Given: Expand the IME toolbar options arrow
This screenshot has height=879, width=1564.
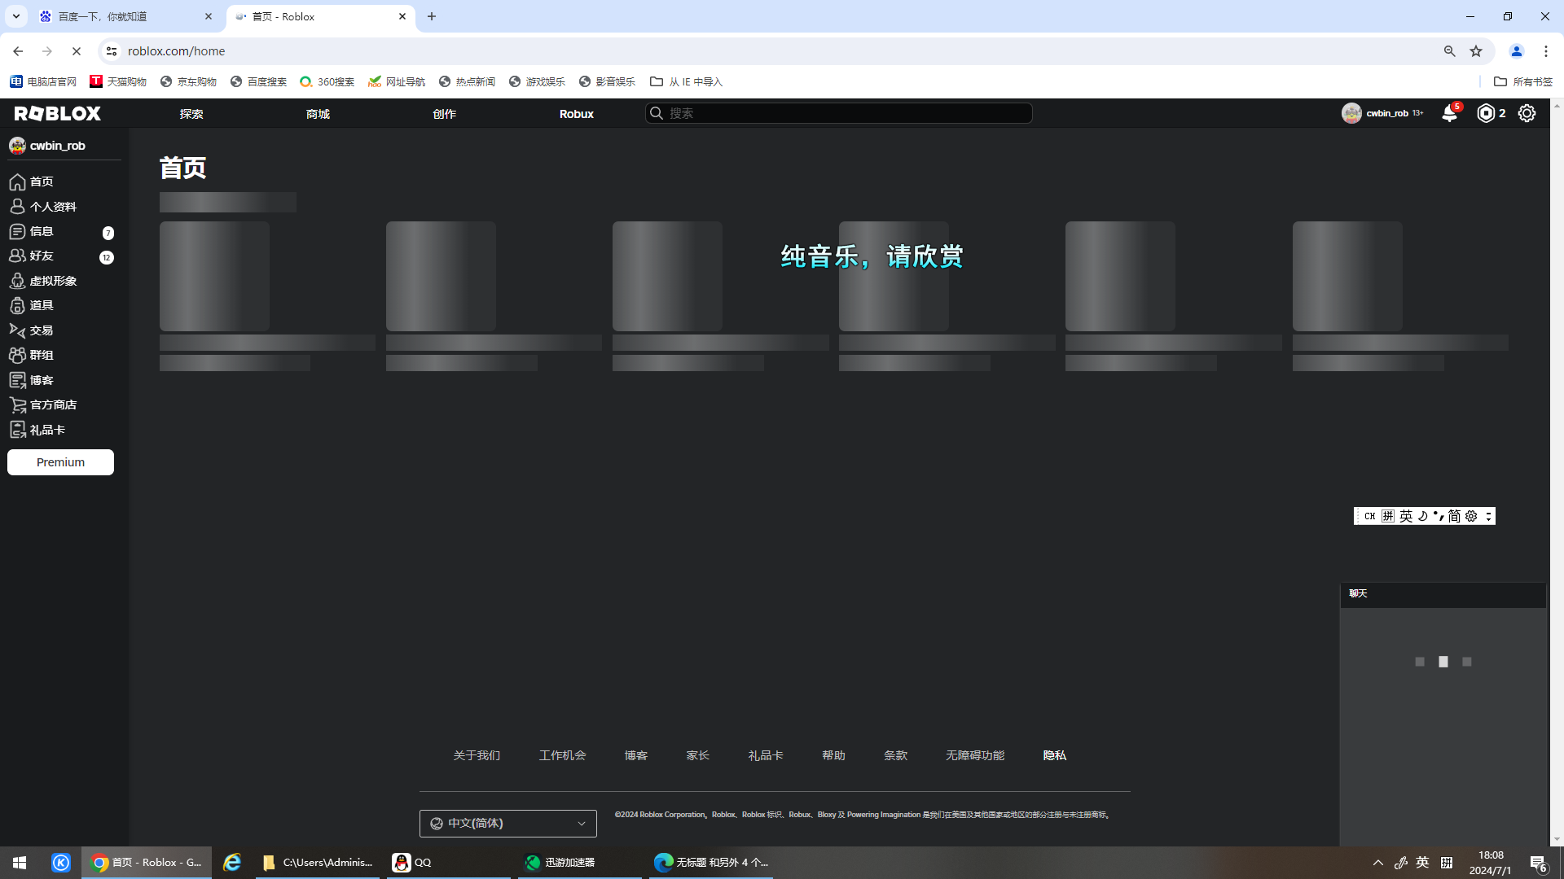Looking at the screenshot, I should (1488, 516).
